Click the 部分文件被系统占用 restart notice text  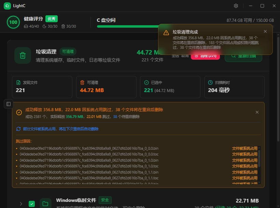tap(61, 129)
